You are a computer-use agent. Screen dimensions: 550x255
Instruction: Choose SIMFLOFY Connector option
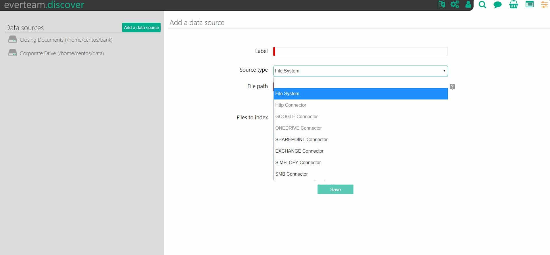pos(361,163)
